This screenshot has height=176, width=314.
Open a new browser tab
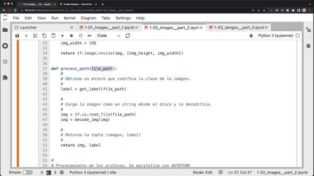pyautogui.click(x=103, y=4)
